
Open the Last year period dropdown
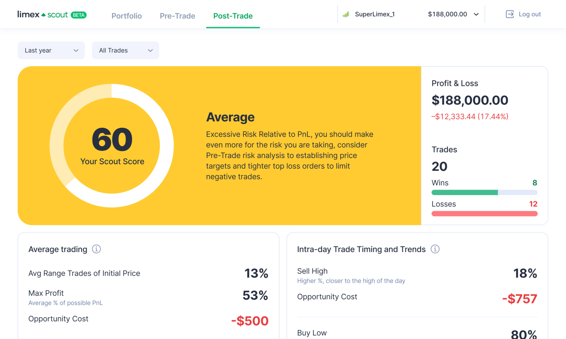[51, 50]
